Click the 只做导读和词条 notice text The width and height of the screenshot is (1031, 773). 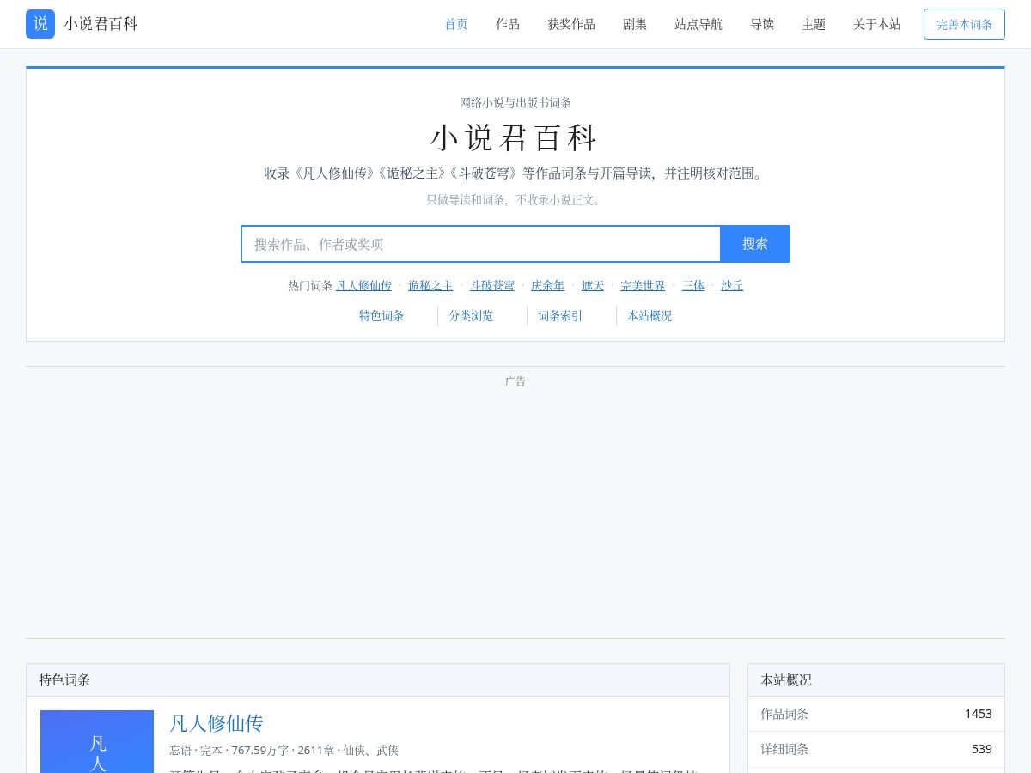tap(515, 200)
